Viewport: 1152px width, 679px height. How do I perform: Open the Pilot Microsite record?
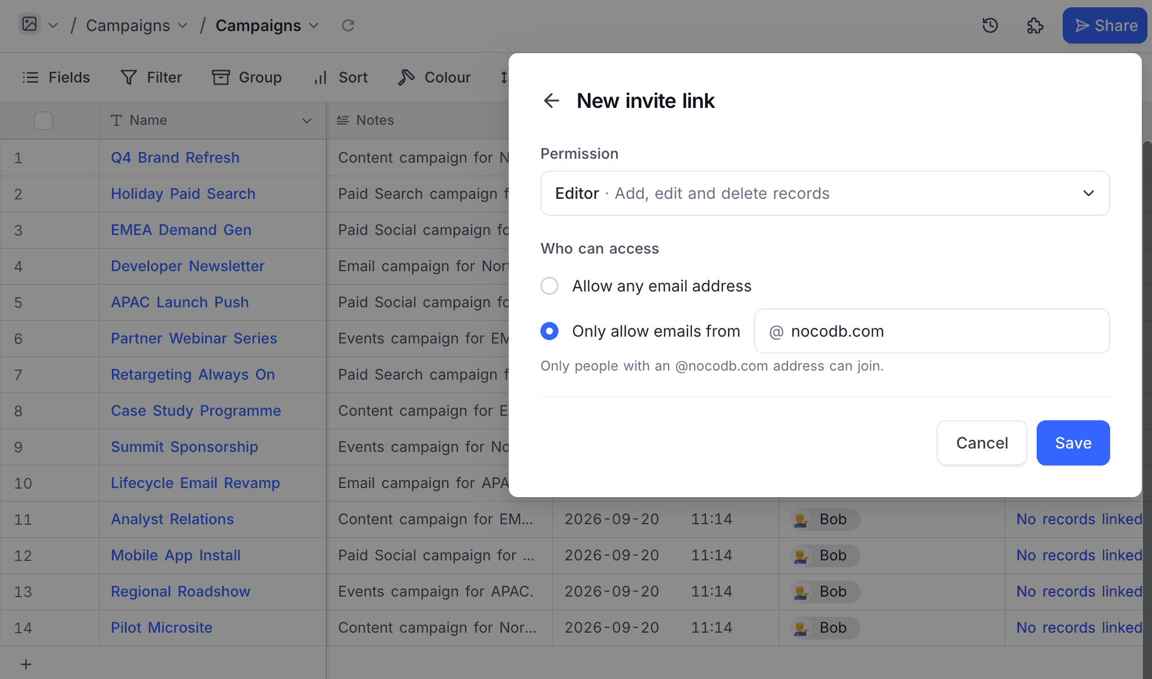162,628
